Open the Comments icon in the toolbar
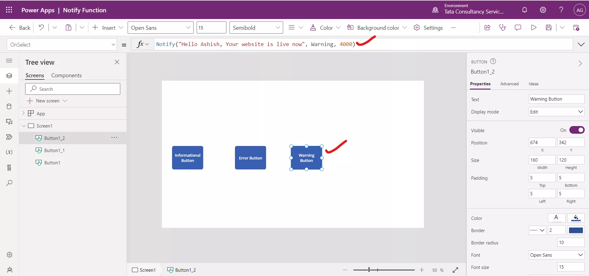 (518, 28)
